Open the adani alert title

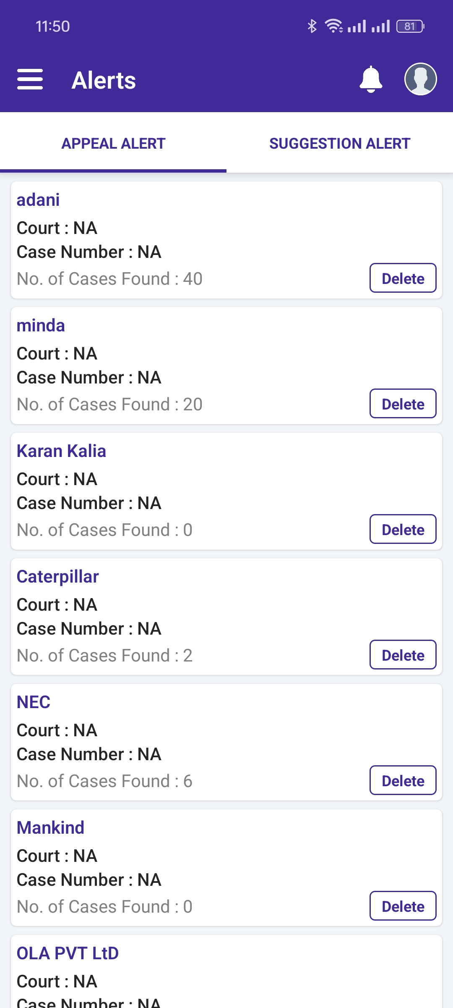(38, 200)
